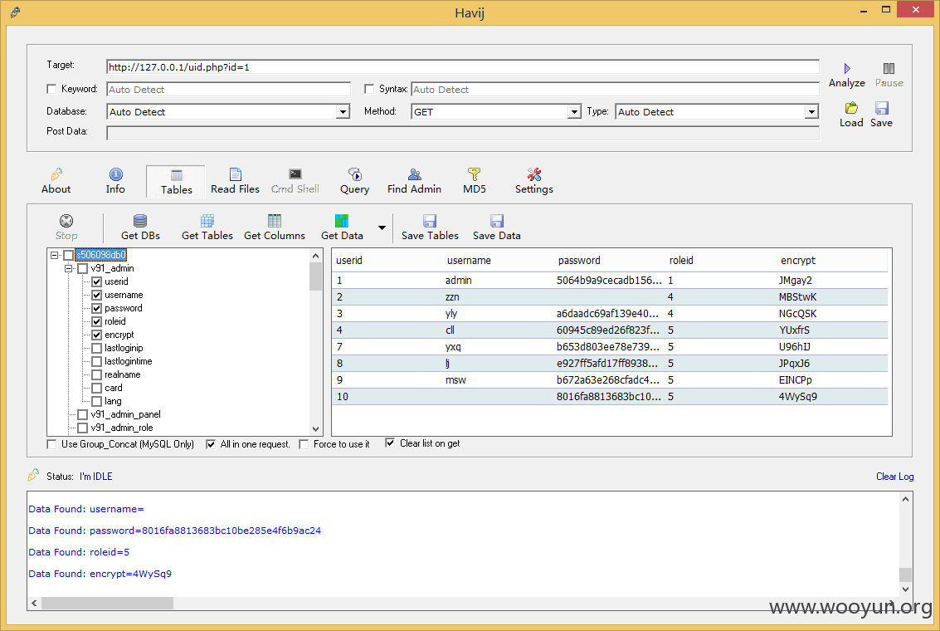The image size is (940, 631).
Task: Click the Target URL field
Action: (463, 66)
